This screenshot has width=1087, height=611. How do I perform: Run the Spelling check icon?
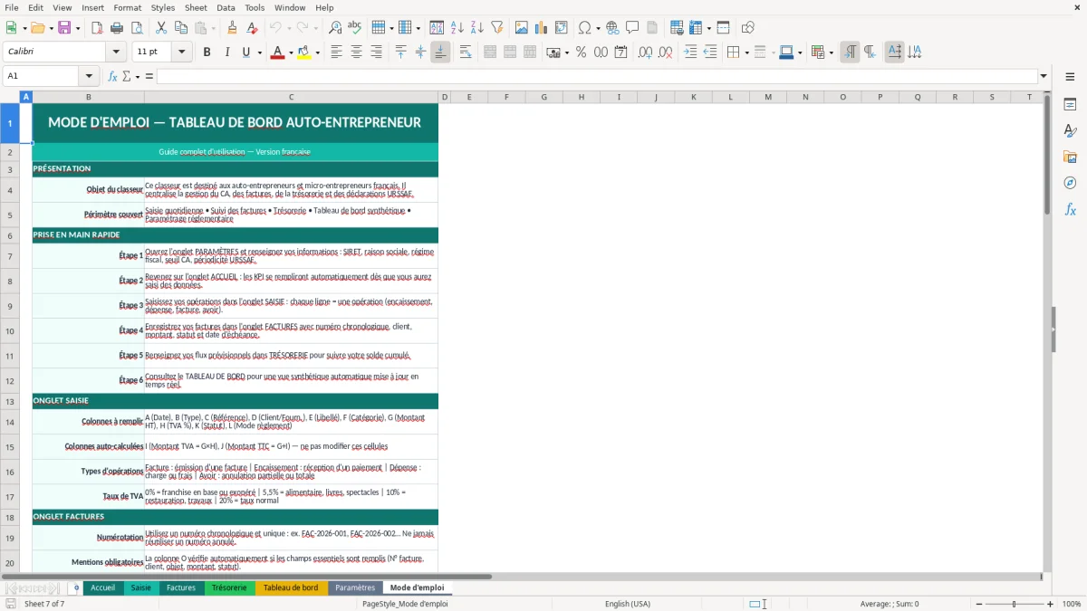[354, 28]
